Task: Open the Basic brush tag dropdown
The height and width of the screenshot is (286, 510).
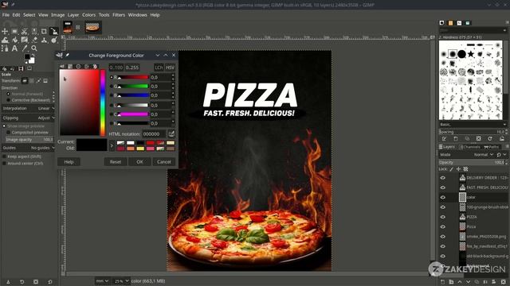Action: (x=473, y=125)
